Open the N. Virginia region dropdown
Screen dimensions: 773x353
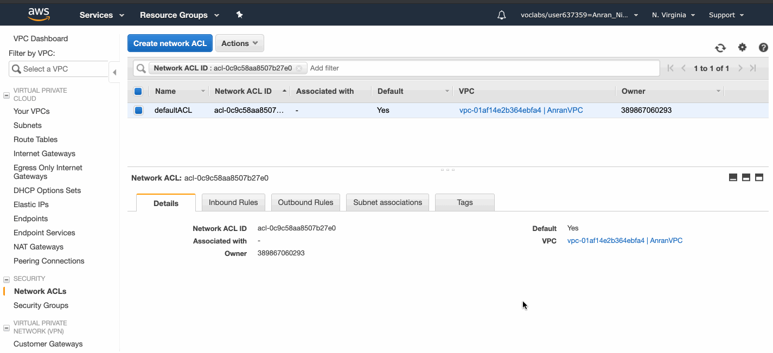point(673,15)
